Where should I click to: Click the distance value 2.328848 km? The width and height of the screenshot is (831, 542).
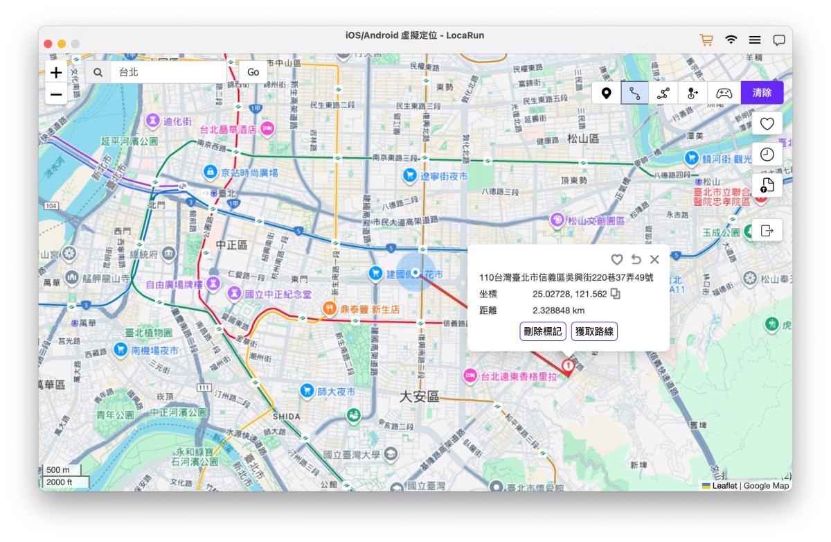[559, 311]
